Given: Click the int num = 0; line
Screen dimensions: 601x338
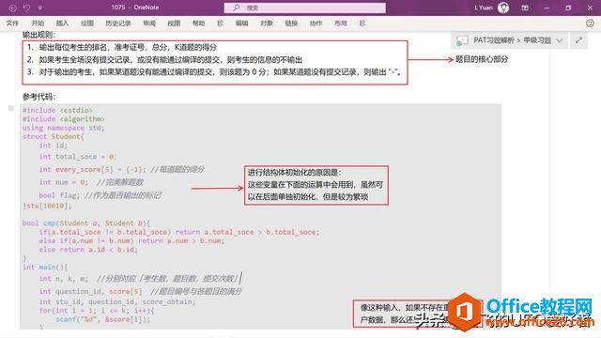Looking at the screenshot, I should tap(91, 182).
